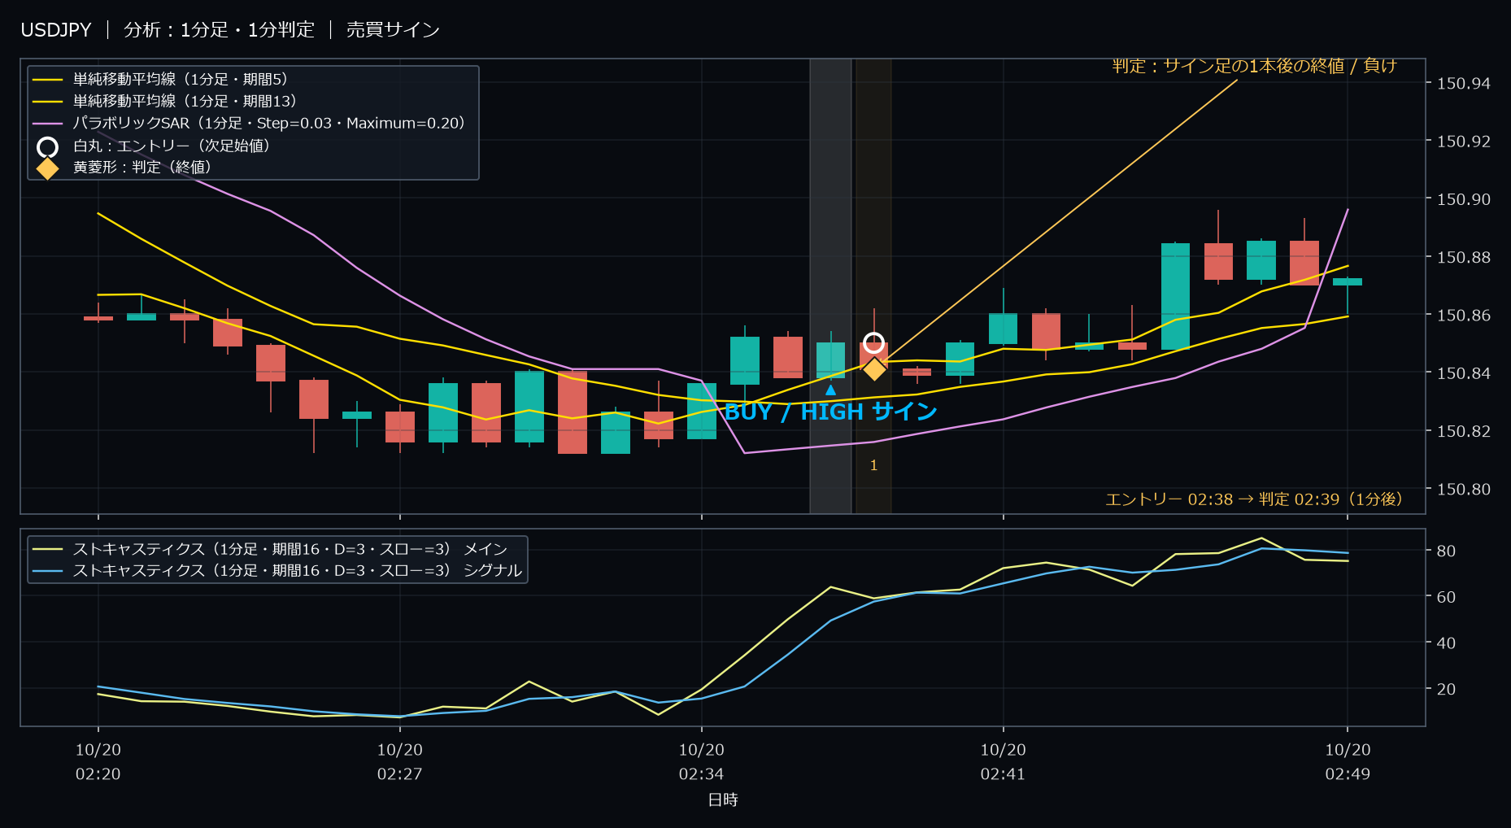
Task: Click the white circle icon in the legend
Action: tap(48, 146)
